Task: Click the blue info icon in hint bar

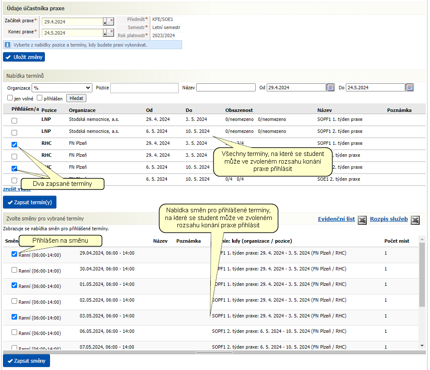Action: (x=8, y=45)
